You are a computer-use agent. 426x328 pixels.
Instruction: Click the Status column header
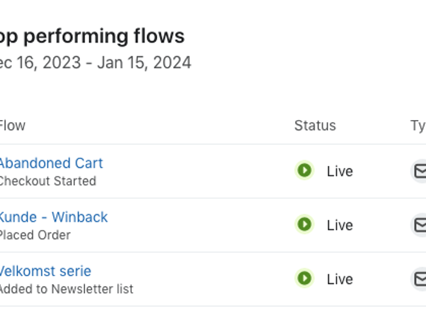[x=315, y=126]
